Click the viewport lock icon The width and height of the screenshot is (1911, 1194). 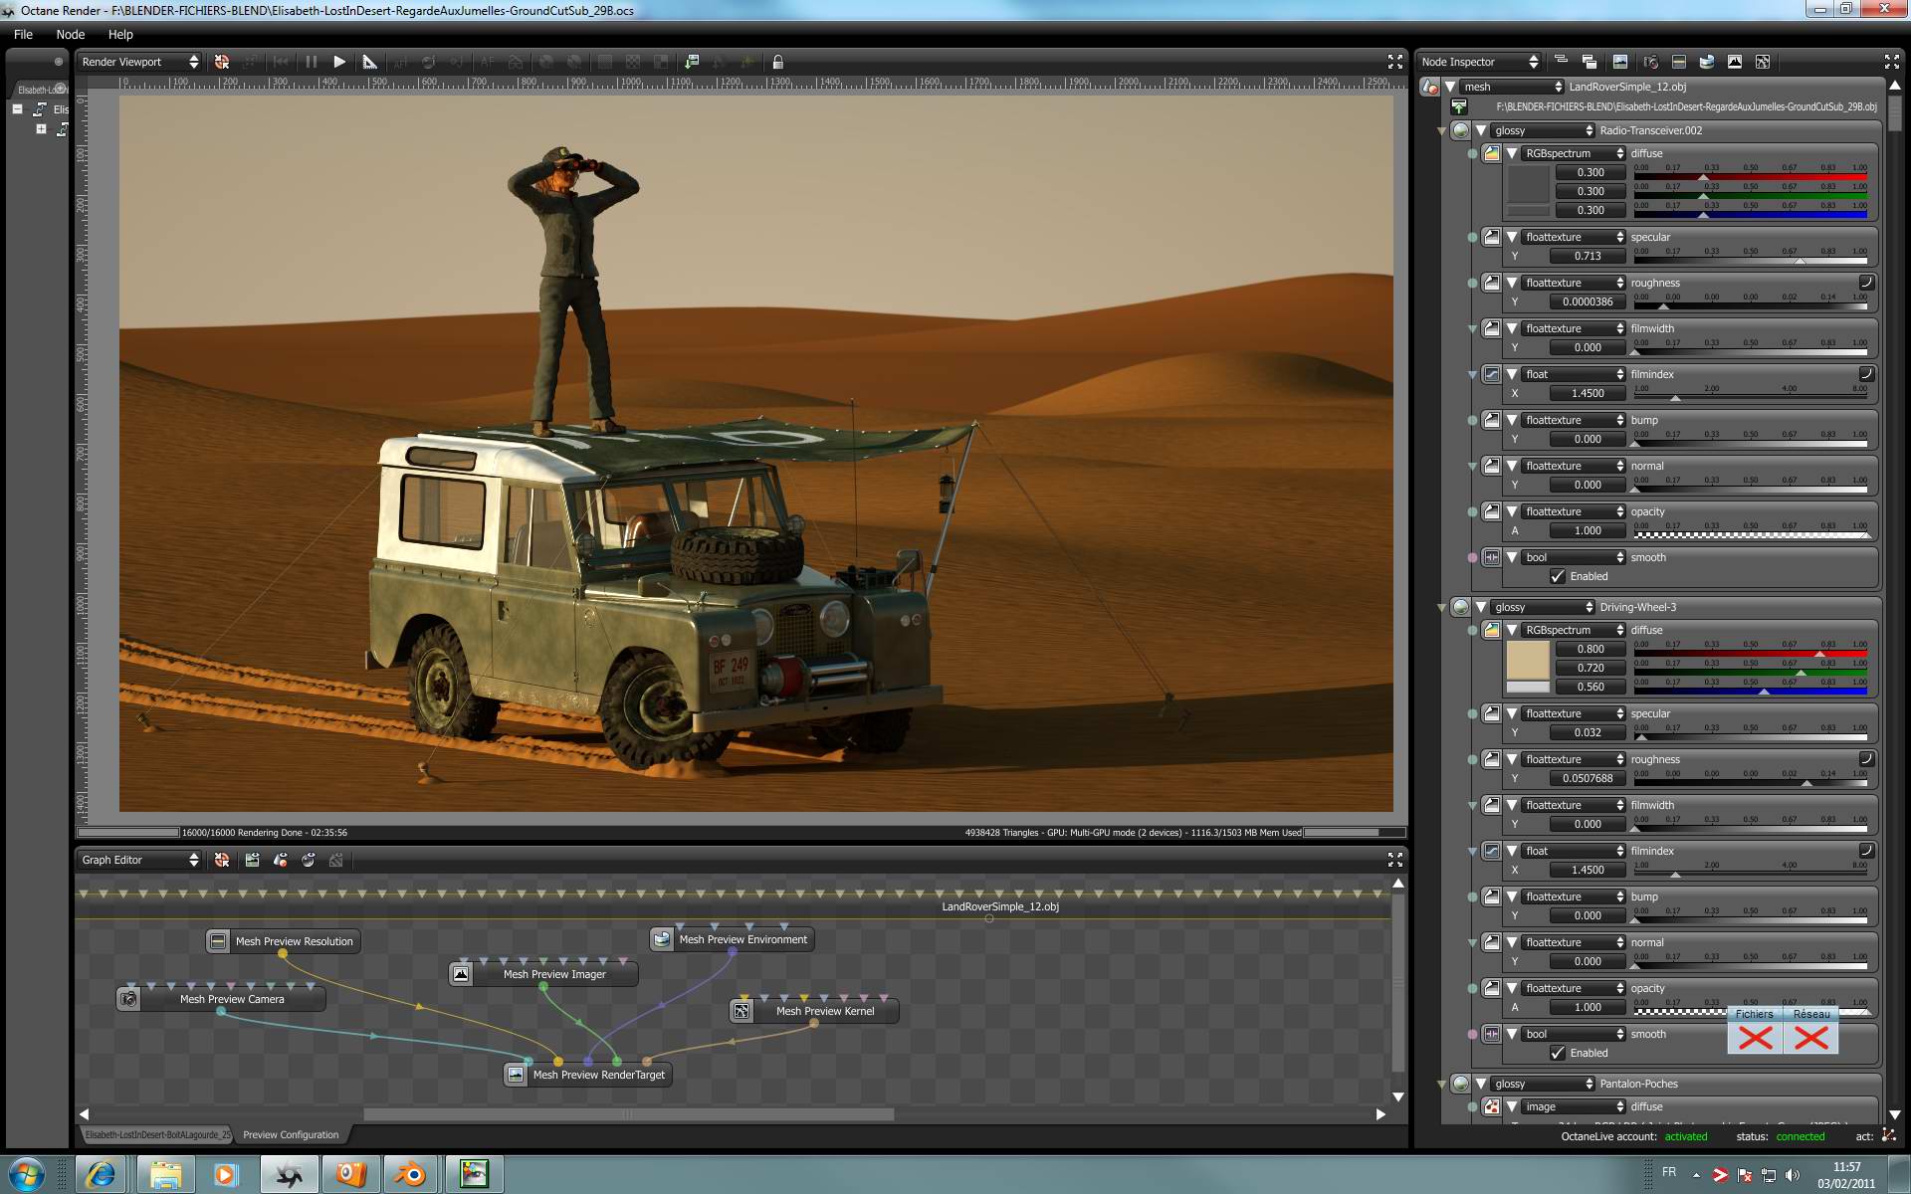pyautogui.click(x=778, y=62)
